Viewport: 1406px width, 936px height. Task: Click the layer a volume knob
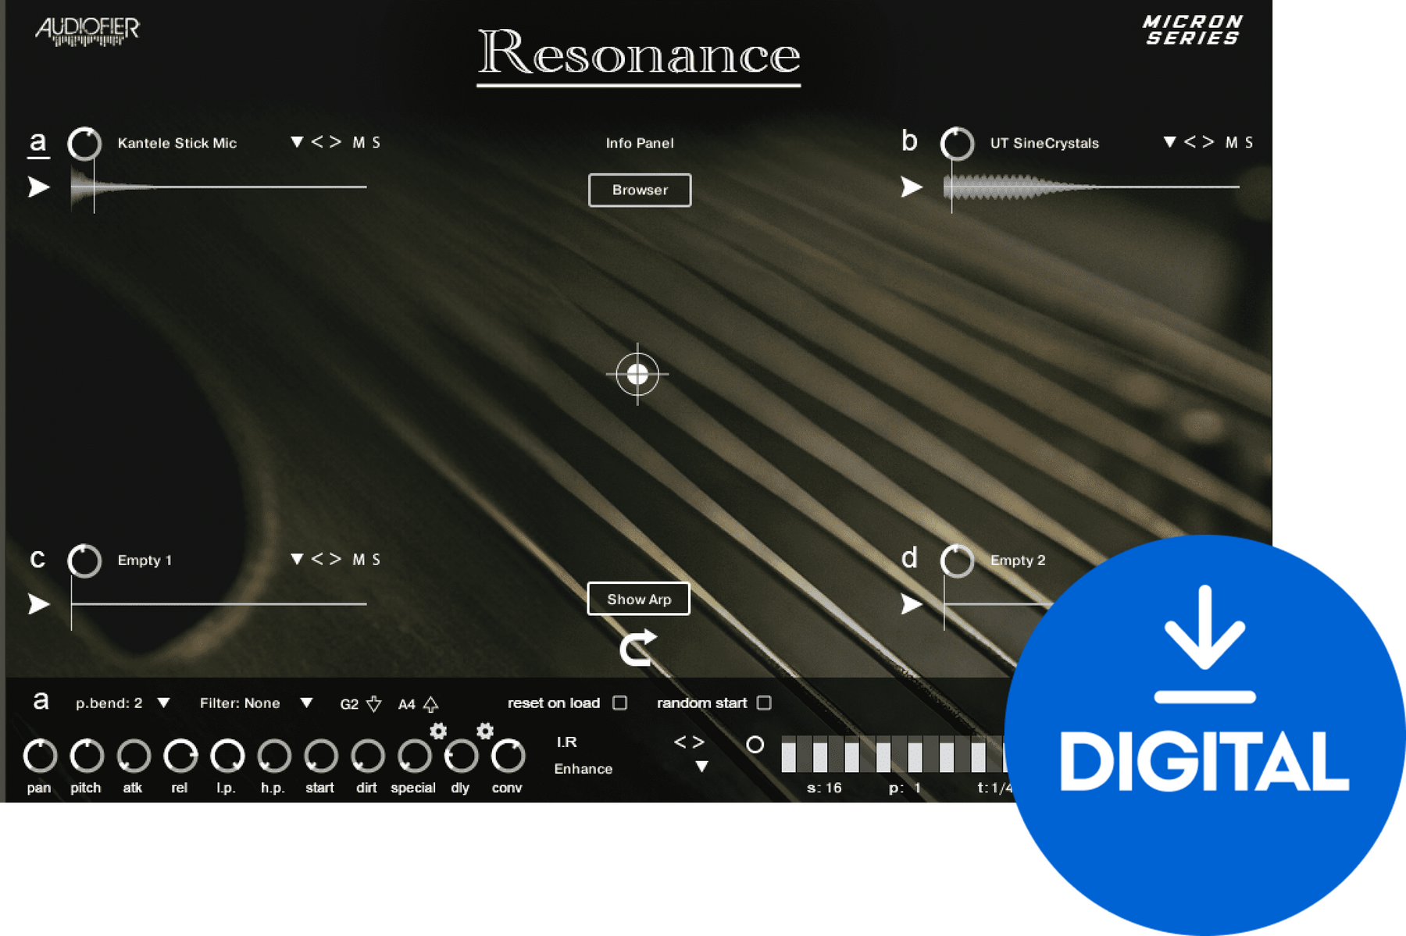(x=84, y=144)
